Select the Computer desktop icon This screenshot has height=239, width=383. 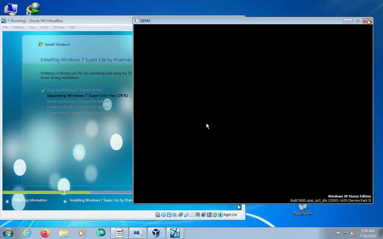[11, 9]
